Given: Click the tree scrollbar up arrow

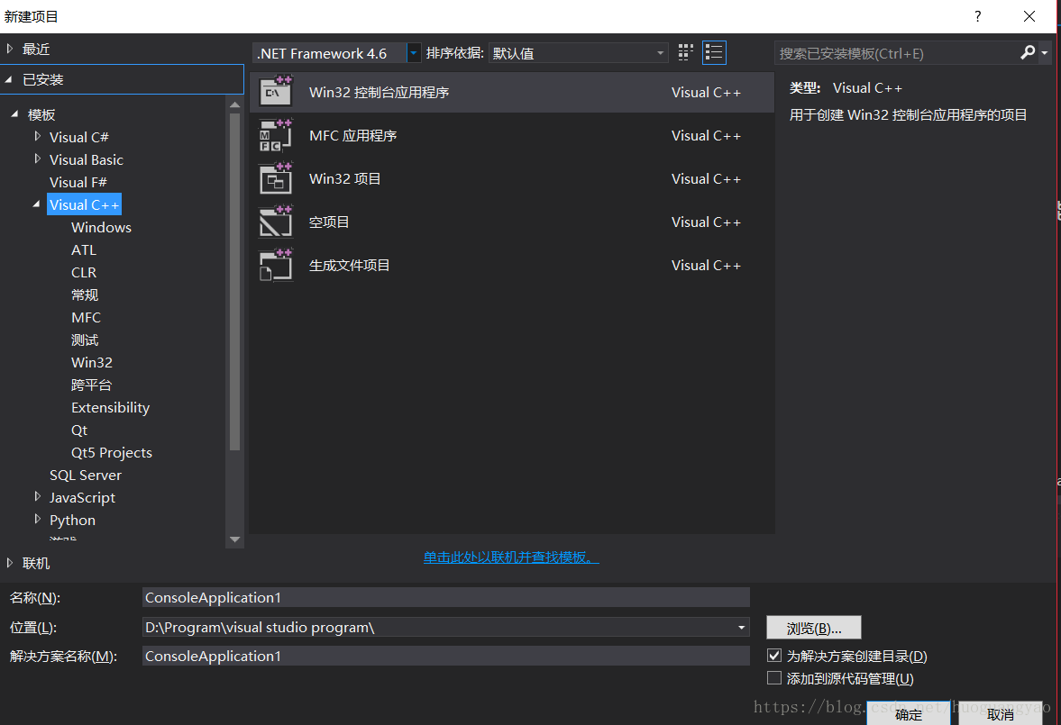Looking at the screenshot, I should pos(234,104).
